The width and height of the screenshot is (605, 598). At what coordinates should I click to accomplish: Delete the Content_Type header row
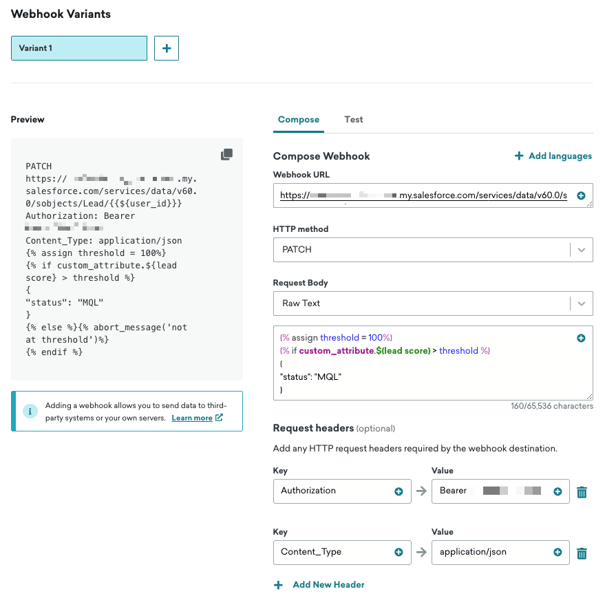click(x=582, y=553)
